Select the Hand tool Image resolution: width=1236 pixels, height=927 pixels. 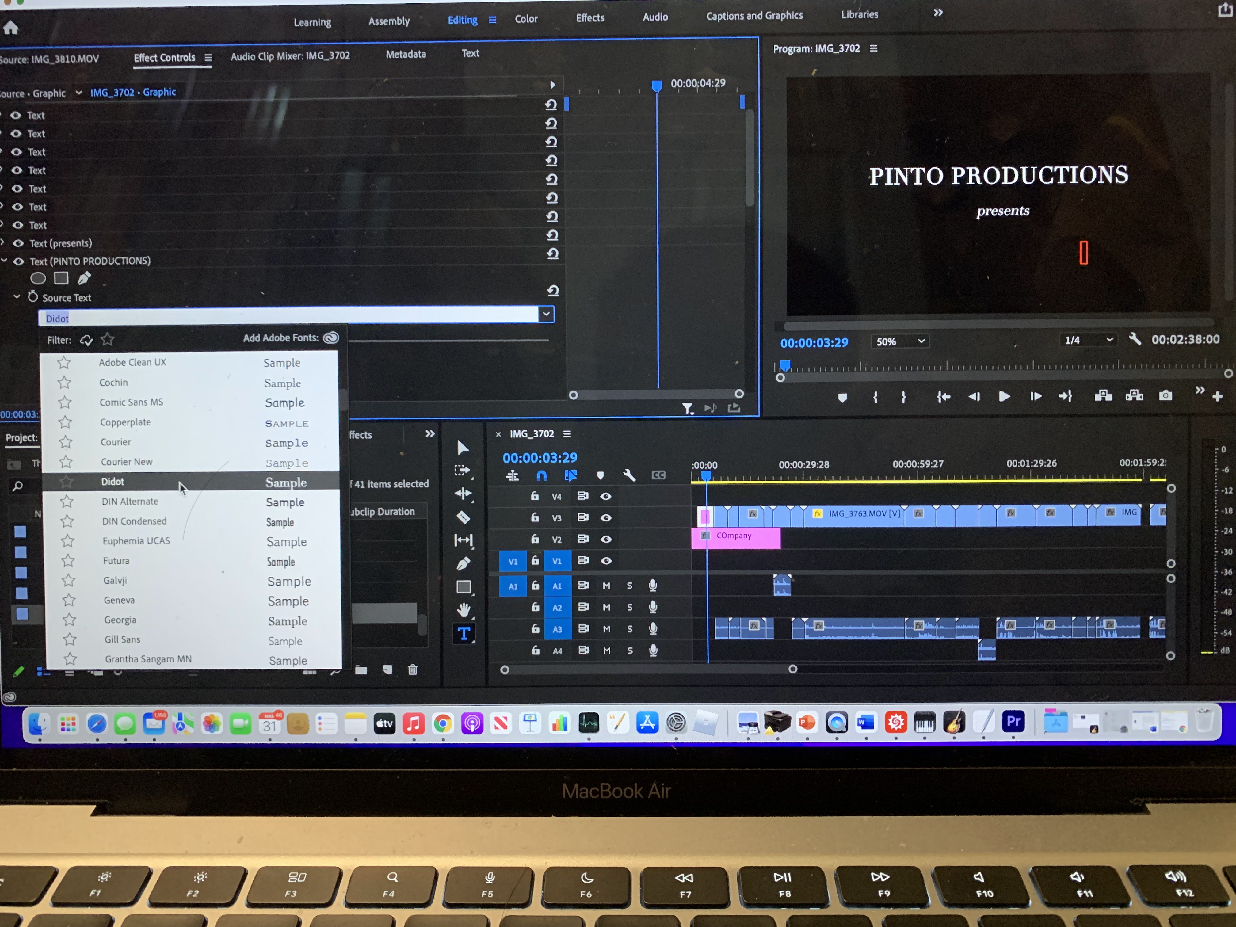click(463, 610)
